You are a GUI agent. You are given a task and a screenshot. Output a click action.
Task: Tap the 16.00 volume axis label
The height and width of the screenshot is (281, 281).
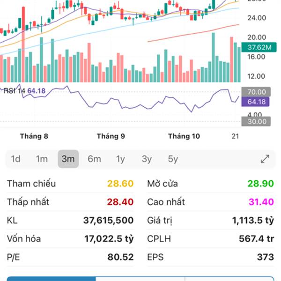tap(256, 57)
